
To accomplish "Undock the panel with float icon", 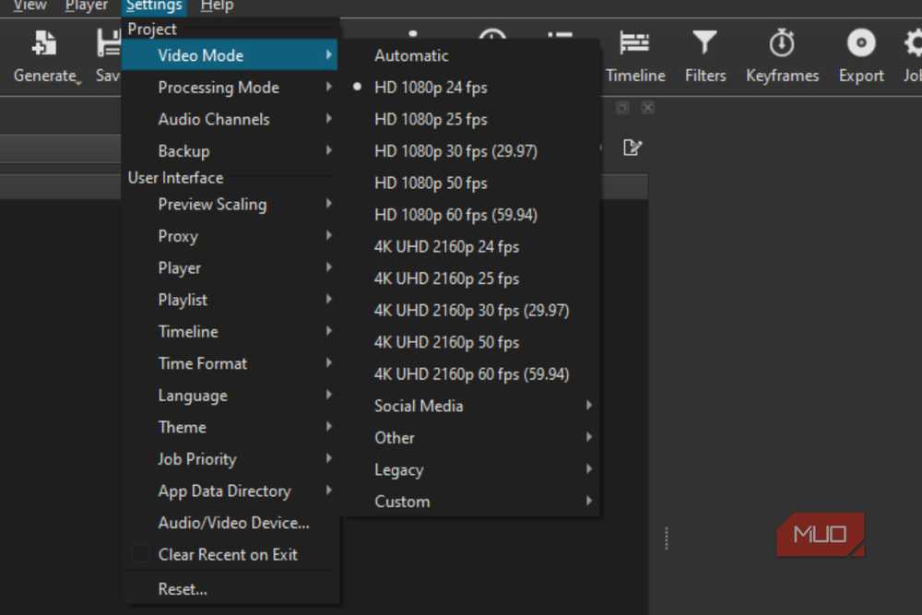I will pyautogui.click(x=622, y=108).
